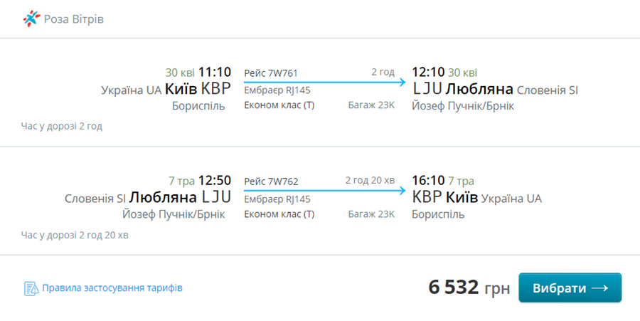The image size is (640, 321).
Task: Click the outbound Економ клас (T) label
Action: click(x=279, y=105)
